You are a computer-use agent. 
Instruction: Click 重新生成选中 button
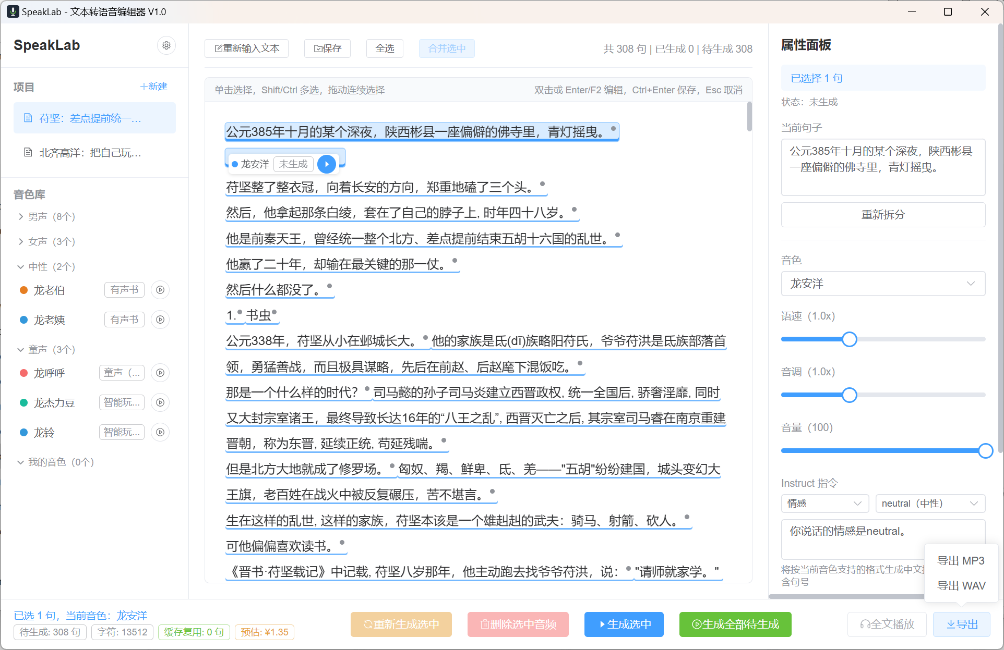pyautogui.click(x=401, y=624)
